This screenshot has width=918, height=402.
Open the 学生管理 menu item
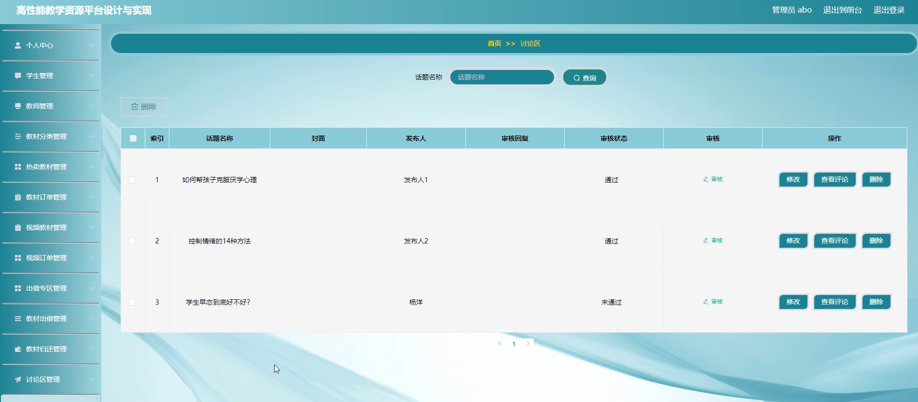51,76
